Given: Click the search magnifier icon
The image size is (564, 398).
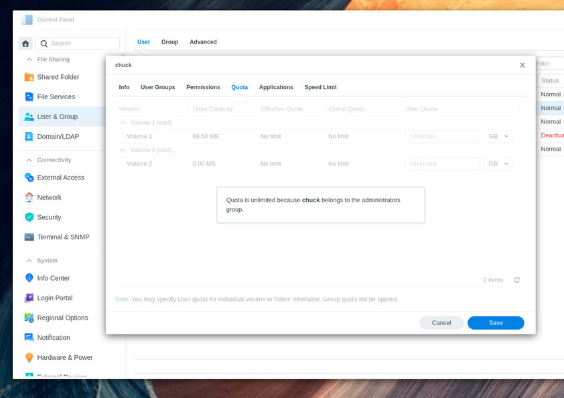Looking at the screenshot, I should click(x=44, y=44).
